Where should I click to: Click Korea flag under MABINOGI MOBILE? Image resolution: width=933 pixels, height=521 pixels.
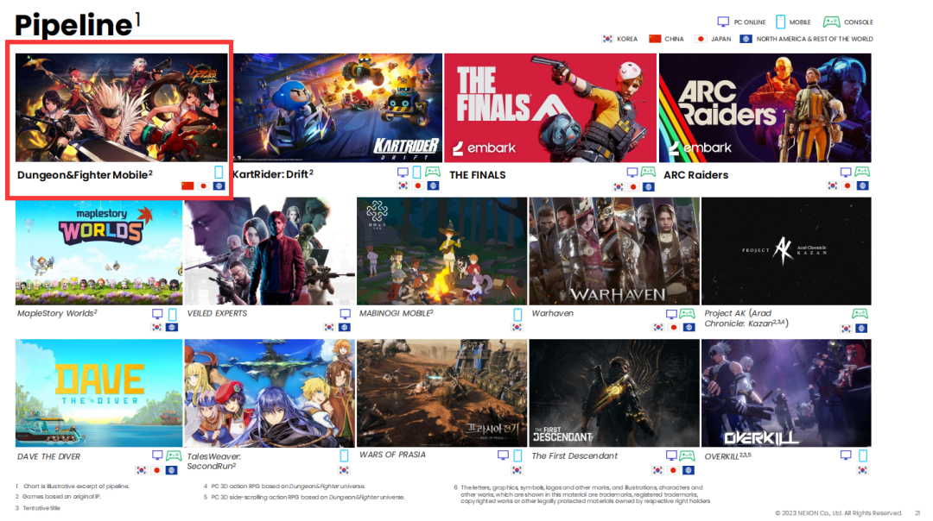pyautogui.click(x=517, y=327)
